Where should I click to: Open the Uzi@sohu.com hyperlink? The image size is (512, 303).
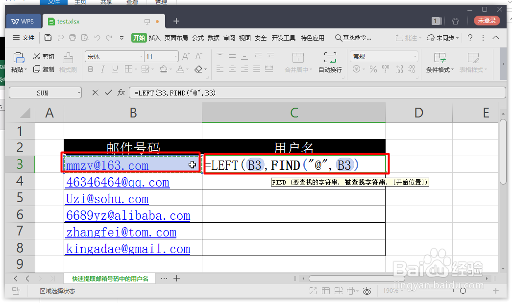pyautogui.click(x=107, y=199)
